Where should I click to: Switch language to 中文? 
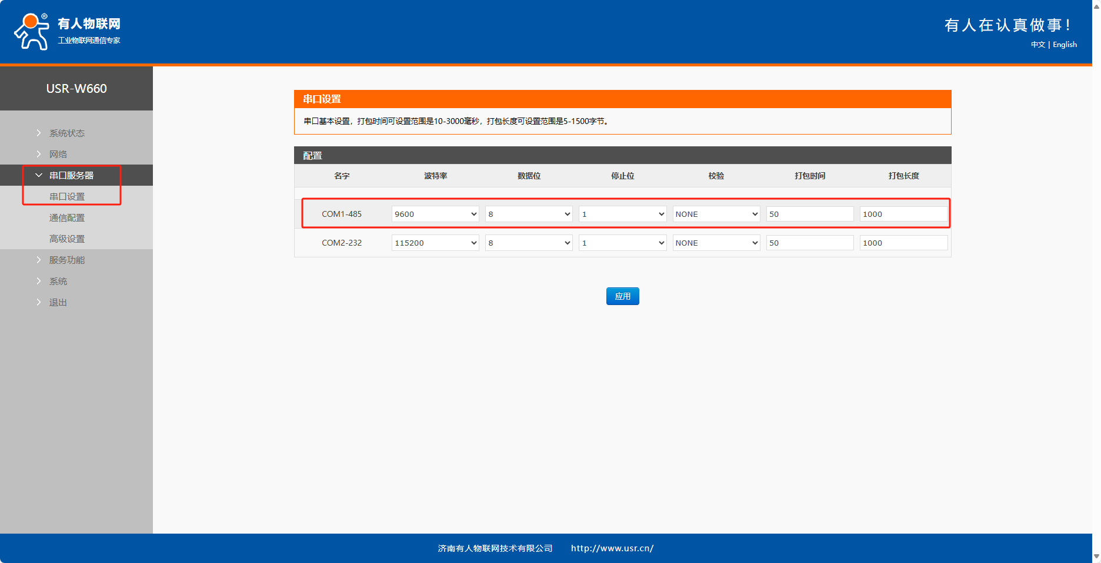click(x=1038, y=45)
